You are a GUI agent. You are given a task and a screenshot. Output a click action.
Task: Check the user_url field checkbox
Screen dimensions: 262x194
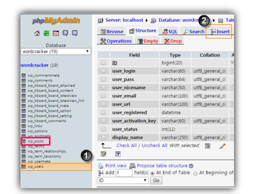103,104
